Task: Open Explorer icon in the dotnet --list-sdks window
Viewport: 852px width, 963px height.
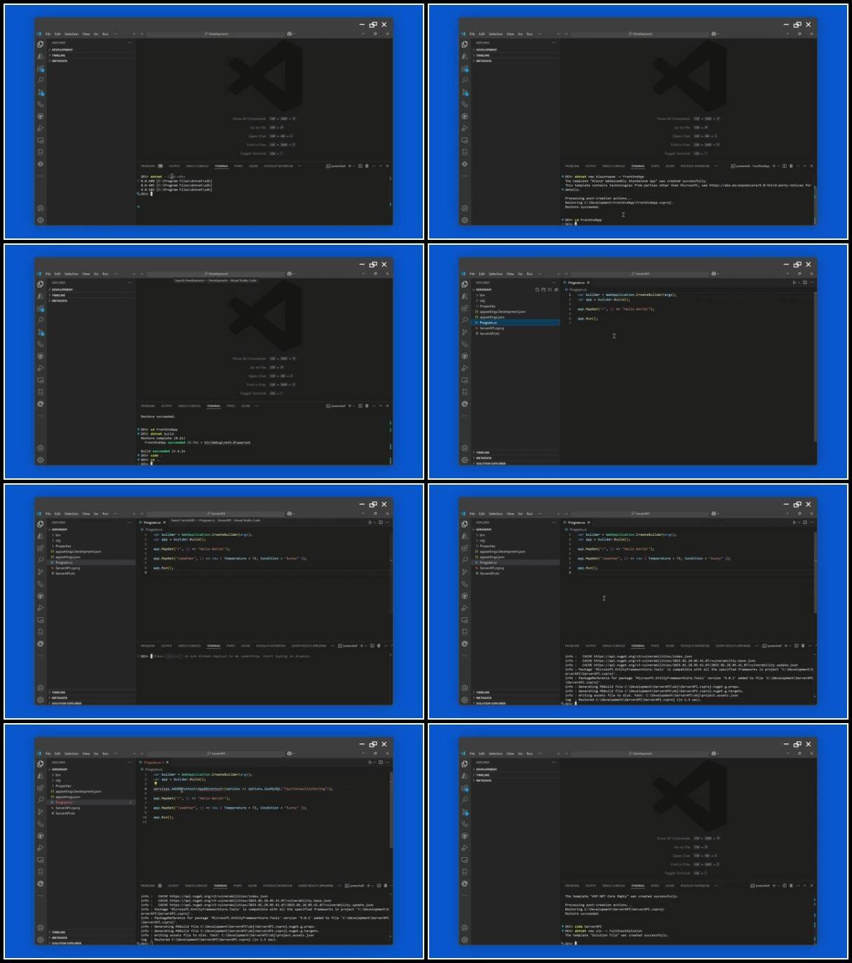Action: [41, 44]
